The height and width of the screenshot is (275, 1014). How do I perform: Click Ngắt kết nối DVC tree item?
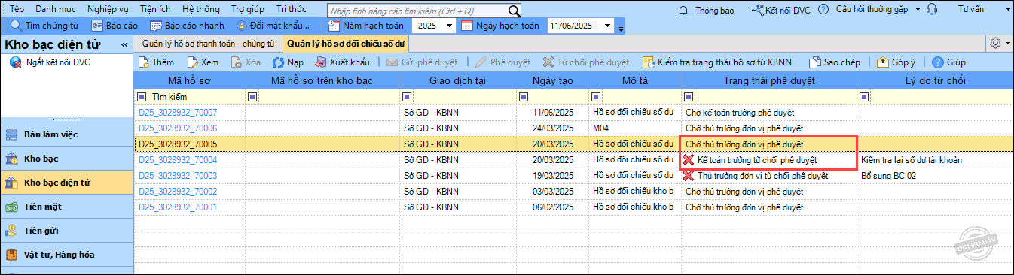click(x=50, y=62)
